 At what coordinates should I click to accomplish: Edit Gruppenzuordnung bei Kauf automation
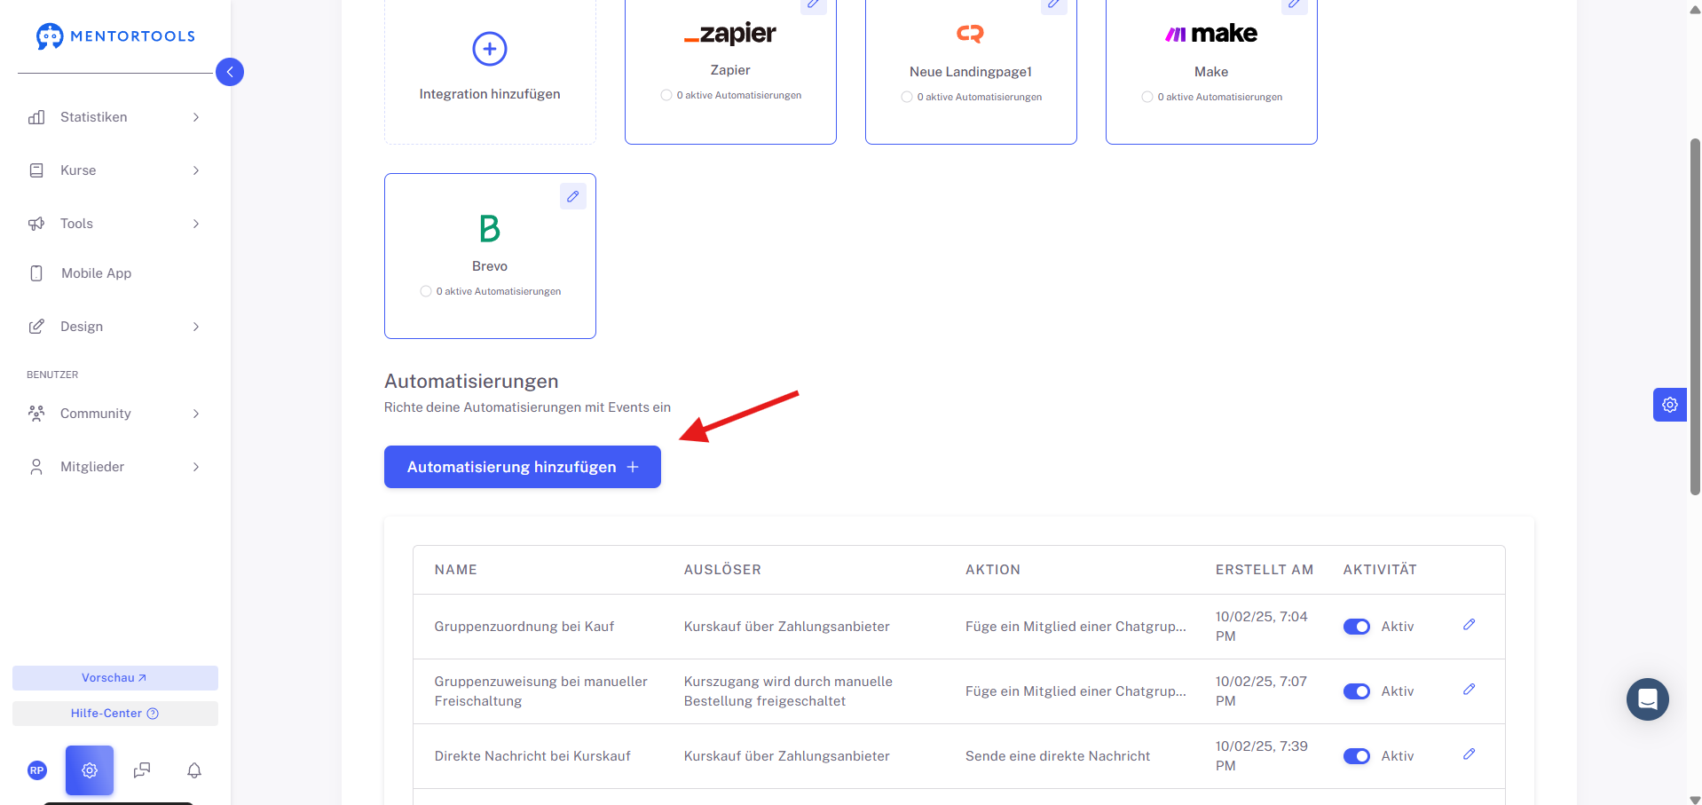(x=1469, y=625)
